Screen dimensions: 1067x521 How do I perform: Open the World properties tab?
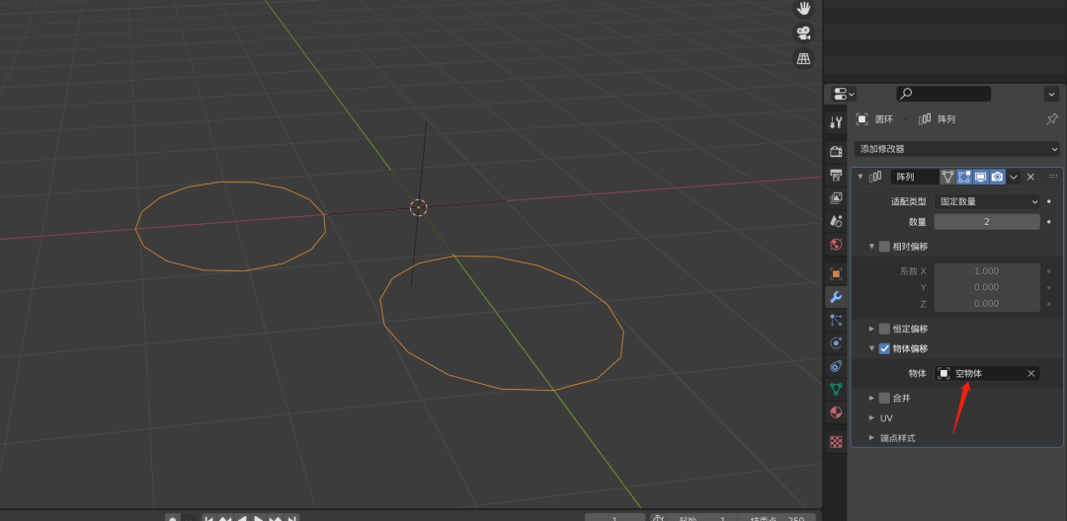point(837,244)
